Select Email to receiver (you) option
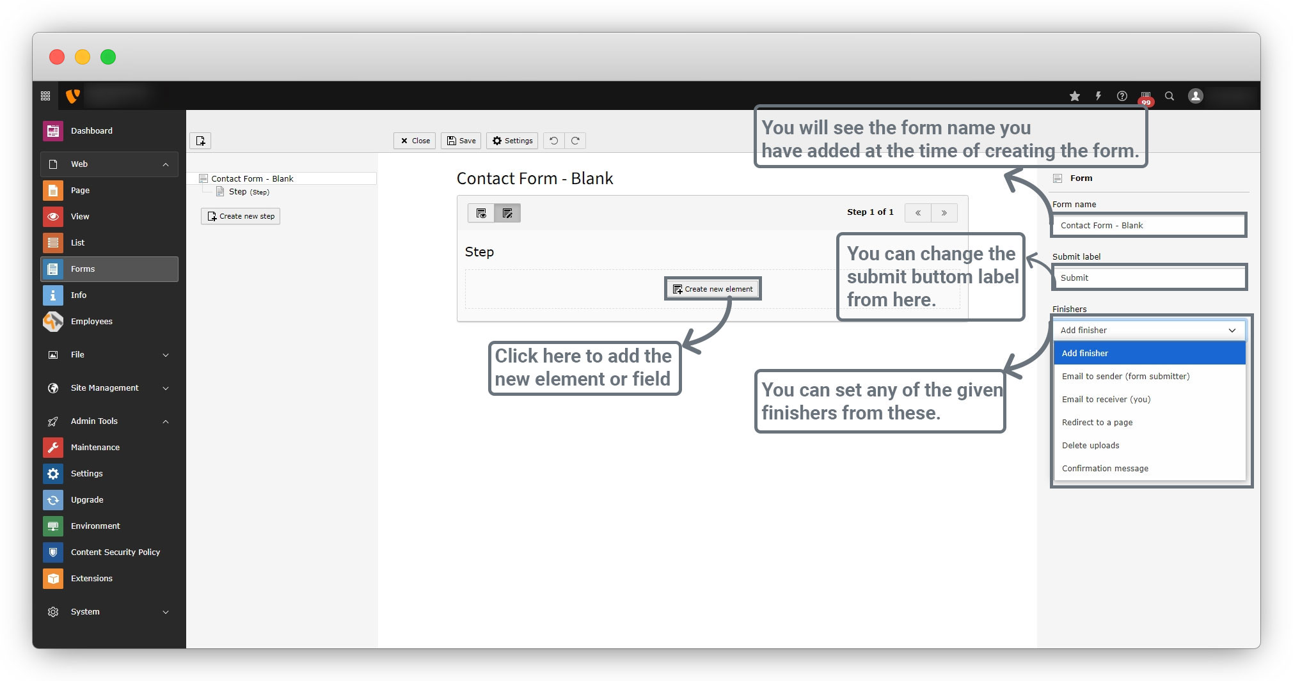Image resolution: width=1293 pixels, height=681 pixels. [x=1106, y=399]
